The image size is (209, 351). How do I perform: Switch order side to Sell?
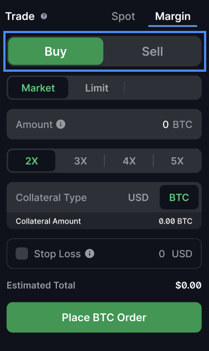(x=153, y=51)
